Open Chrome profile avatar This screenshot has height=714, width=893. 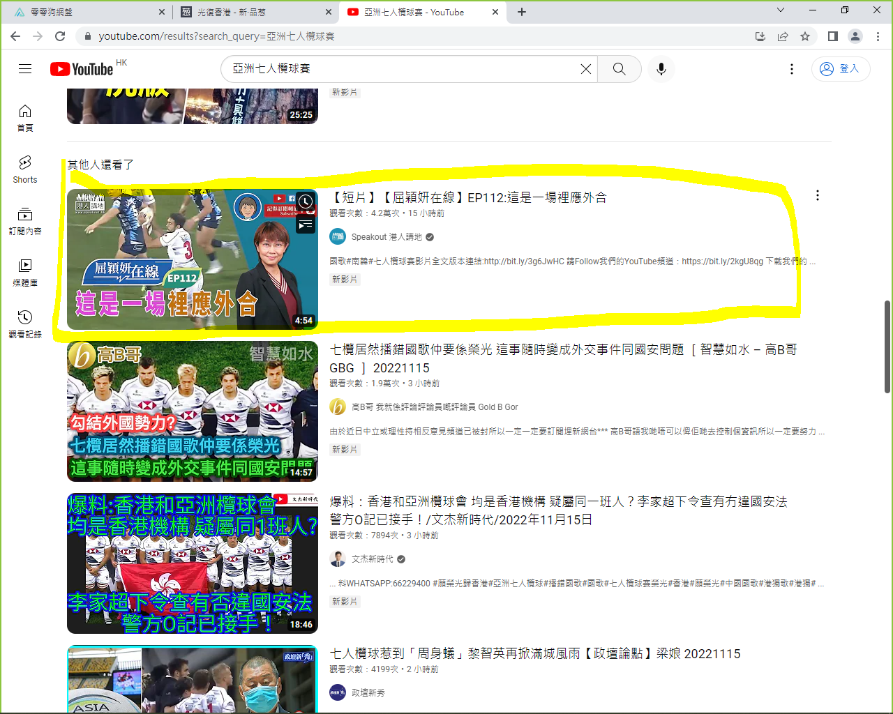click(855, 36)
